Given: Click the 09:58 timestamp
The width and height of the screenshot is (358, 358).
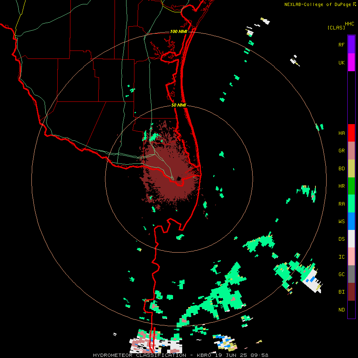Looking at the screenshot, I should [259, 355].
